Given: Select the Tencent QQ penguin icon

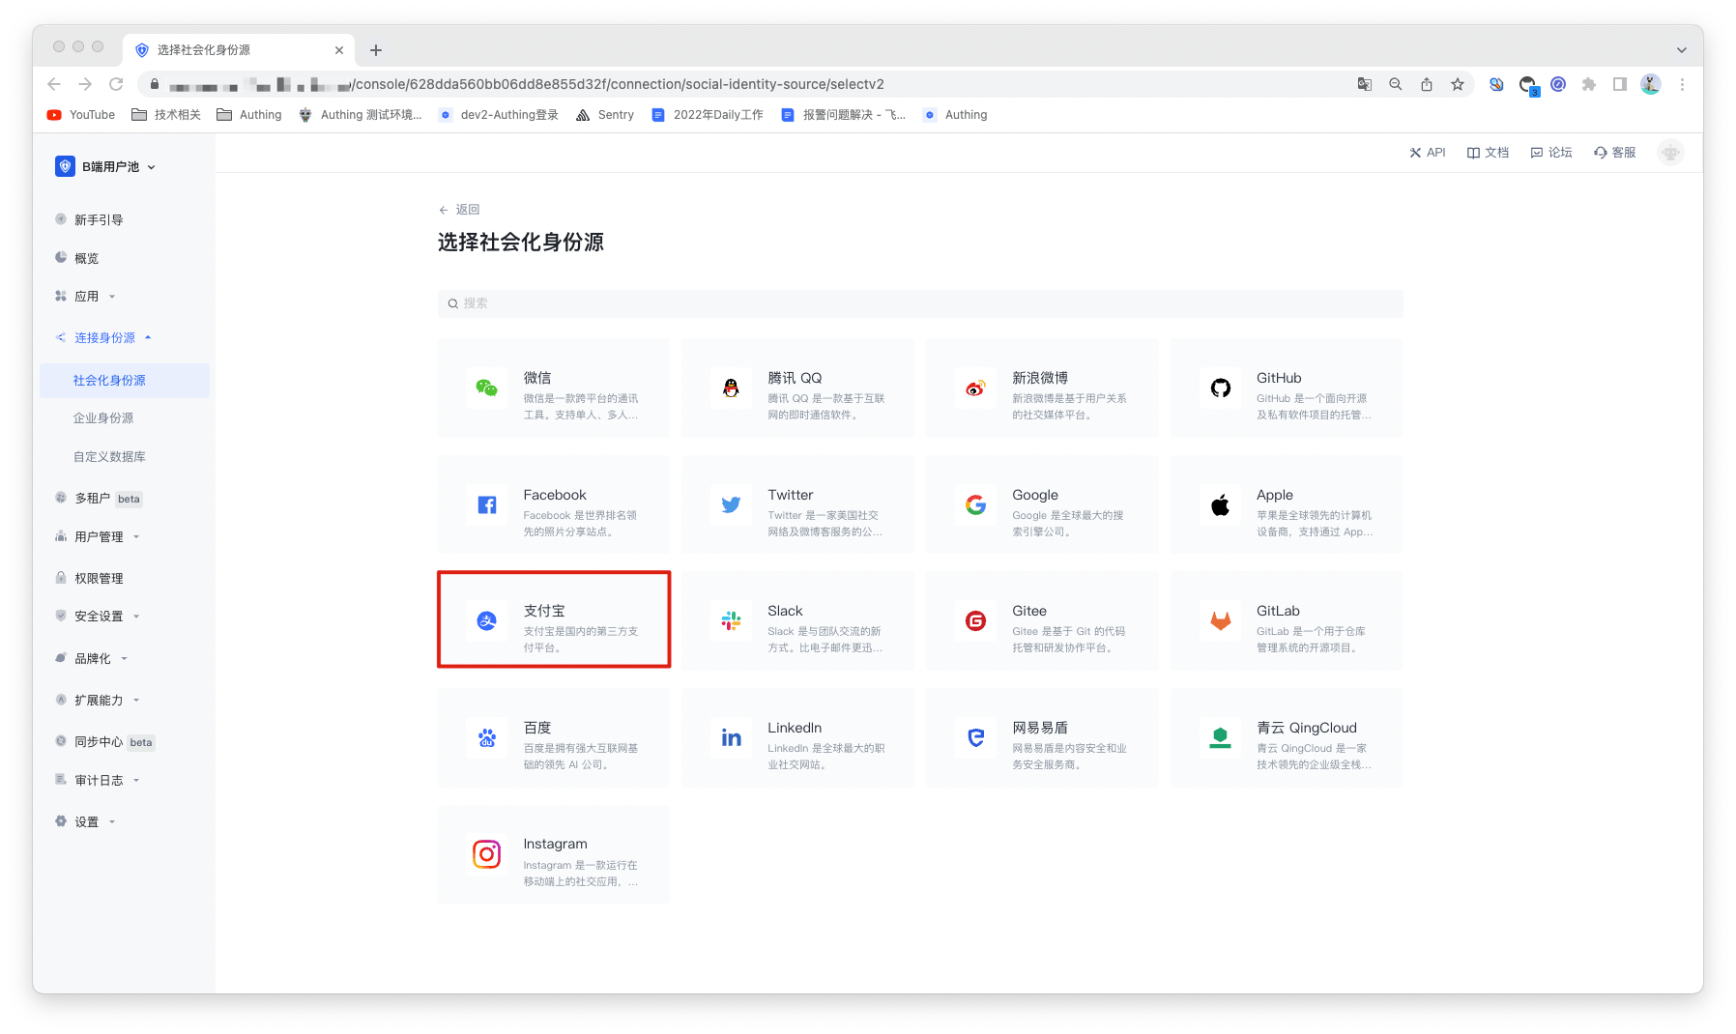Looking at the screenshot, I should tap(731, 388).
